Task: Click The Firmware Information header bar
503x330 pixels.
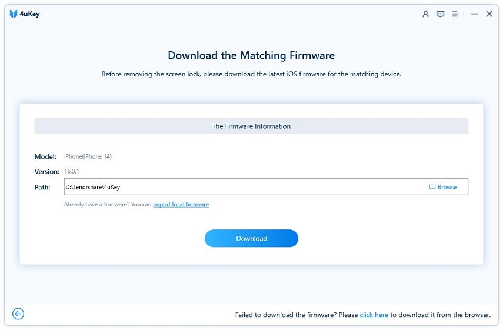Action: pyautogui.click(x=251, y=126)
